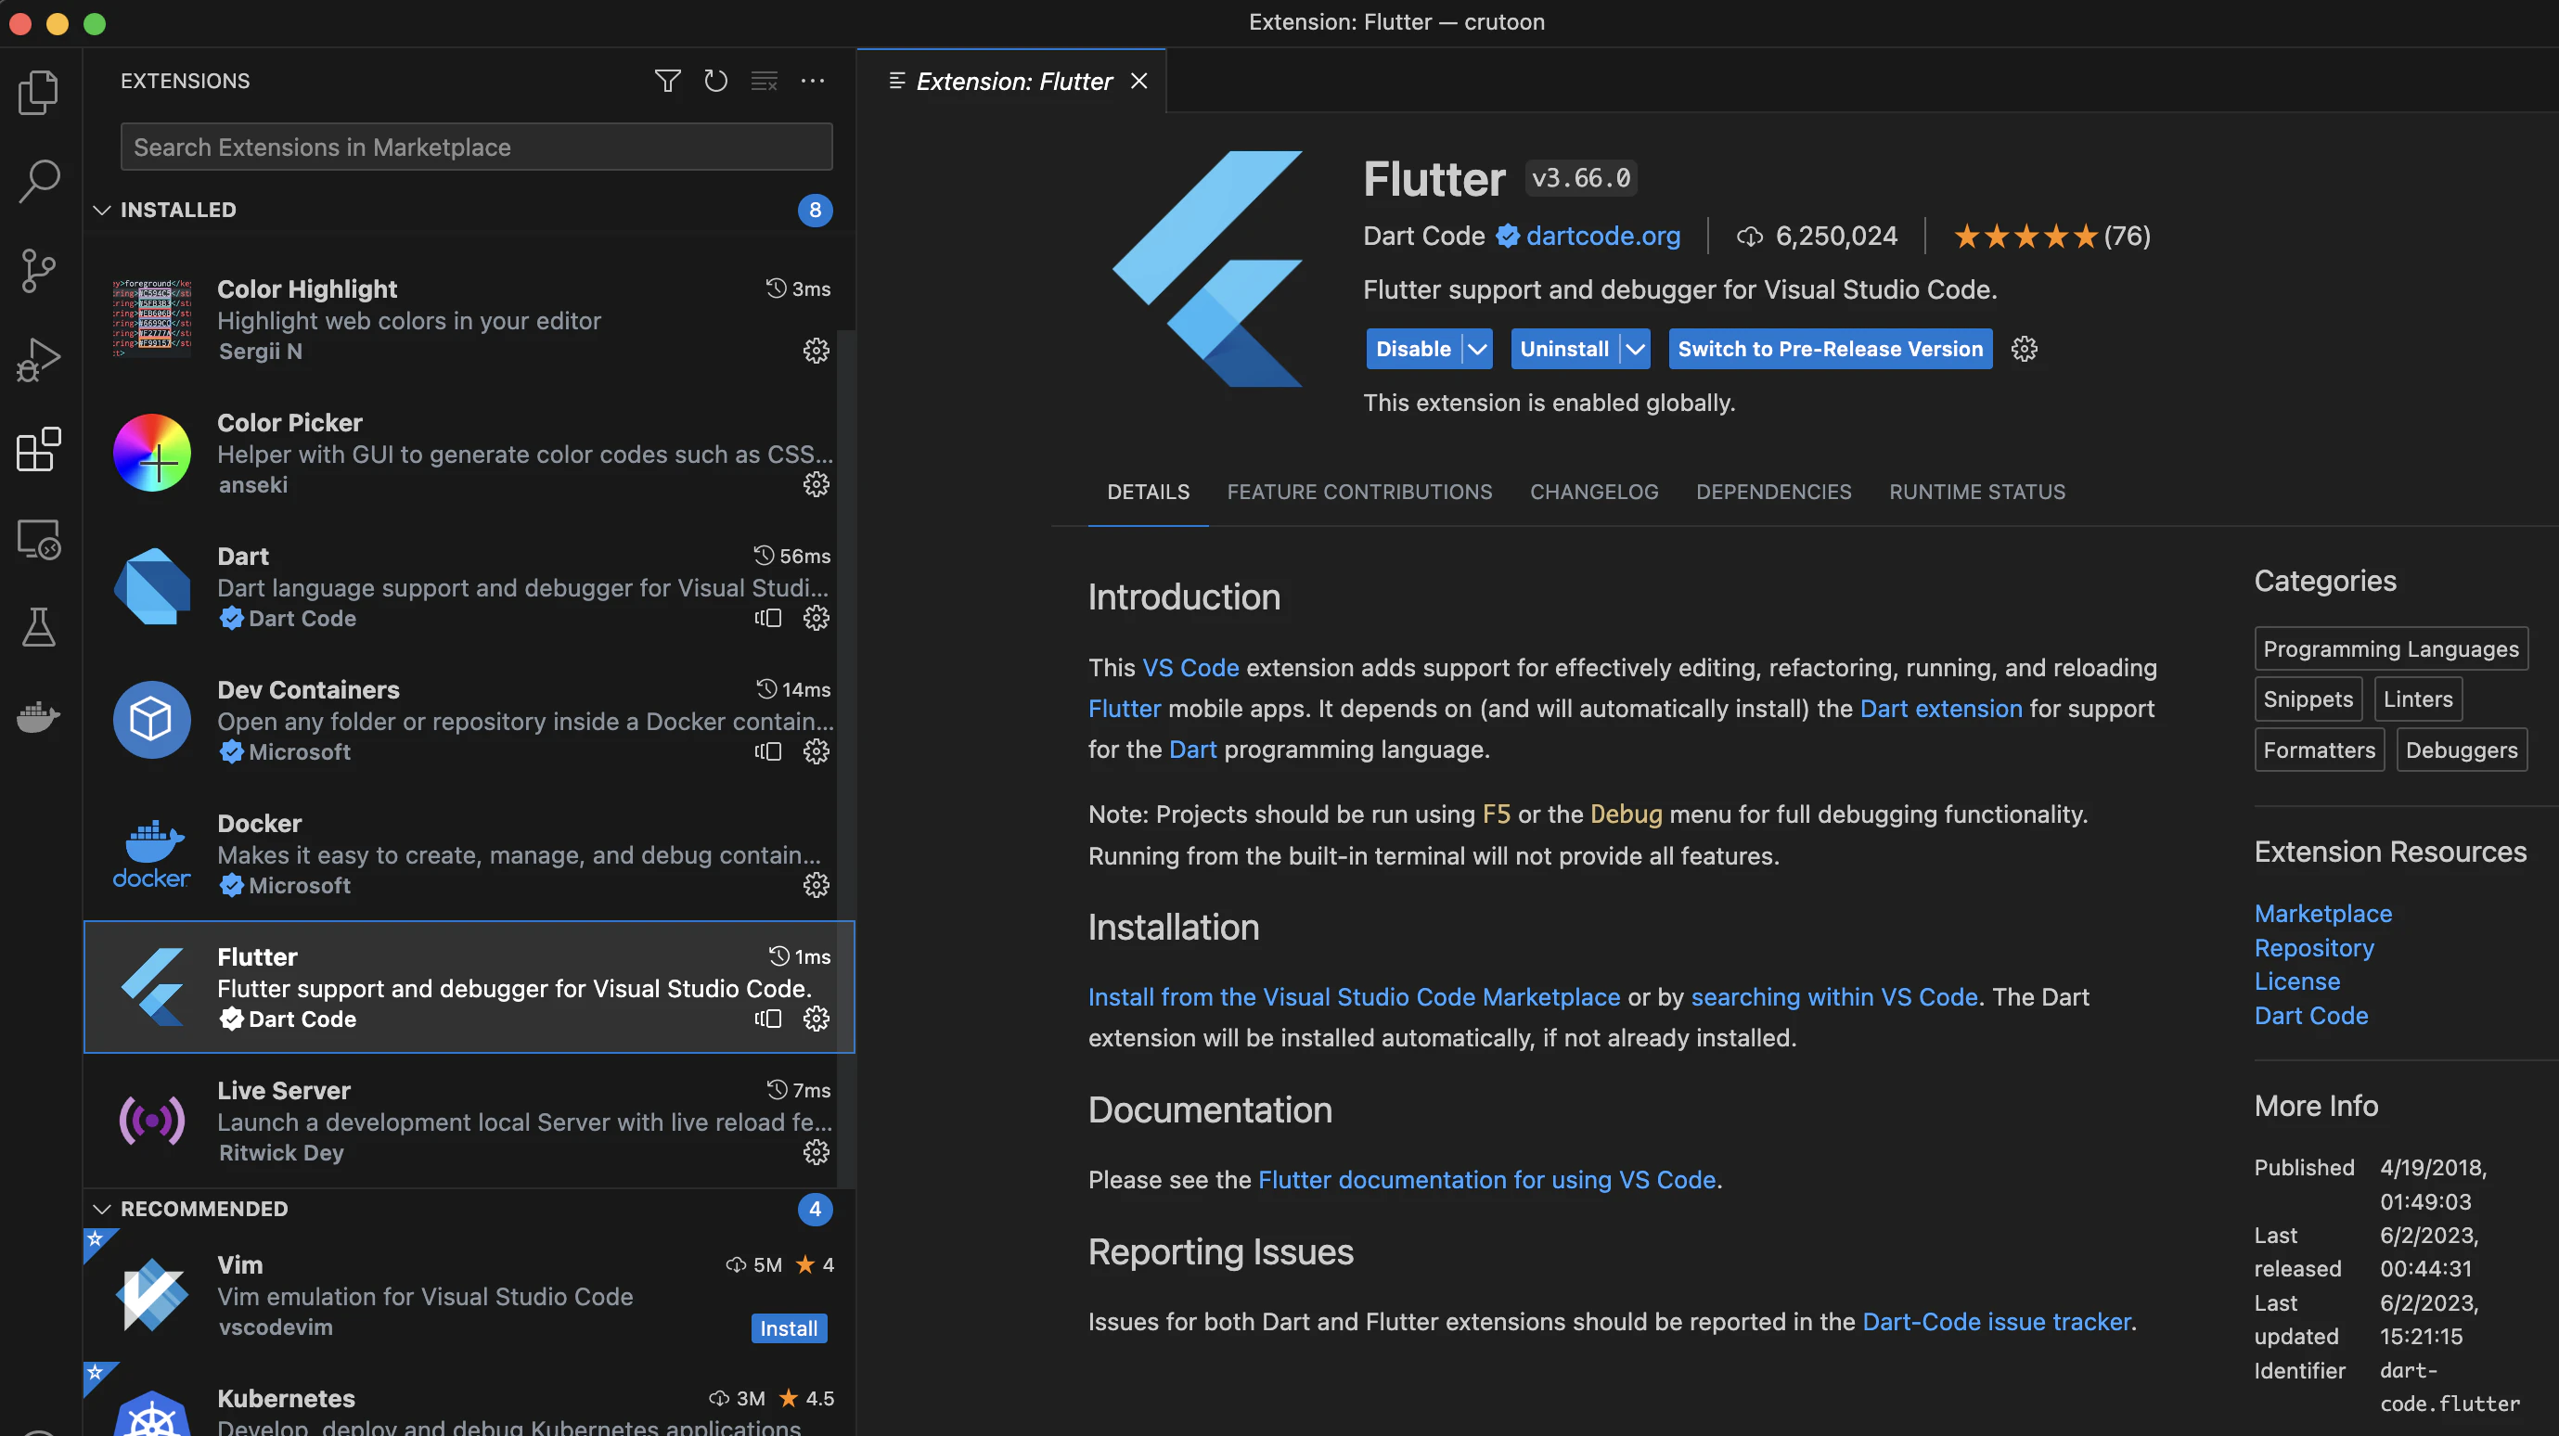The width and height of the screenshot is (2559, 1436).
Task: Open the Testing flask view
Action: pyautogui.click(x=39, y=628)
